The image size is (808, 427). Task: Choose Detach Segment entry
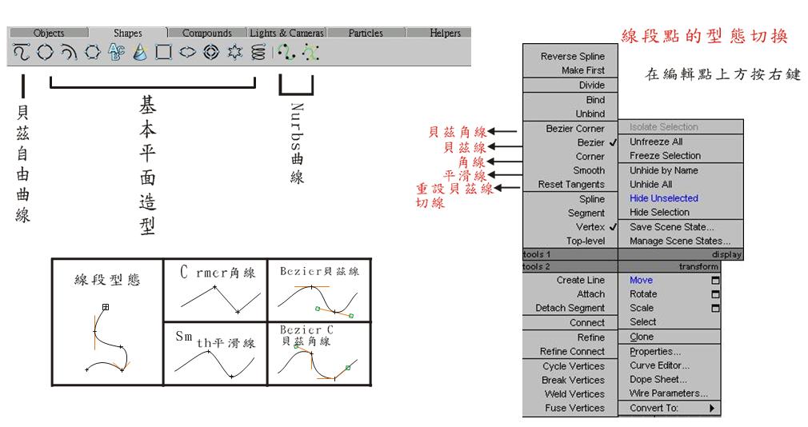570,308
